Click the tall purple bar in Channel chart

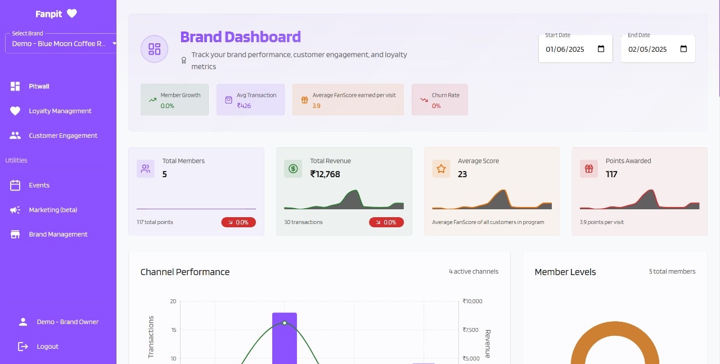(x=285, y=338)
